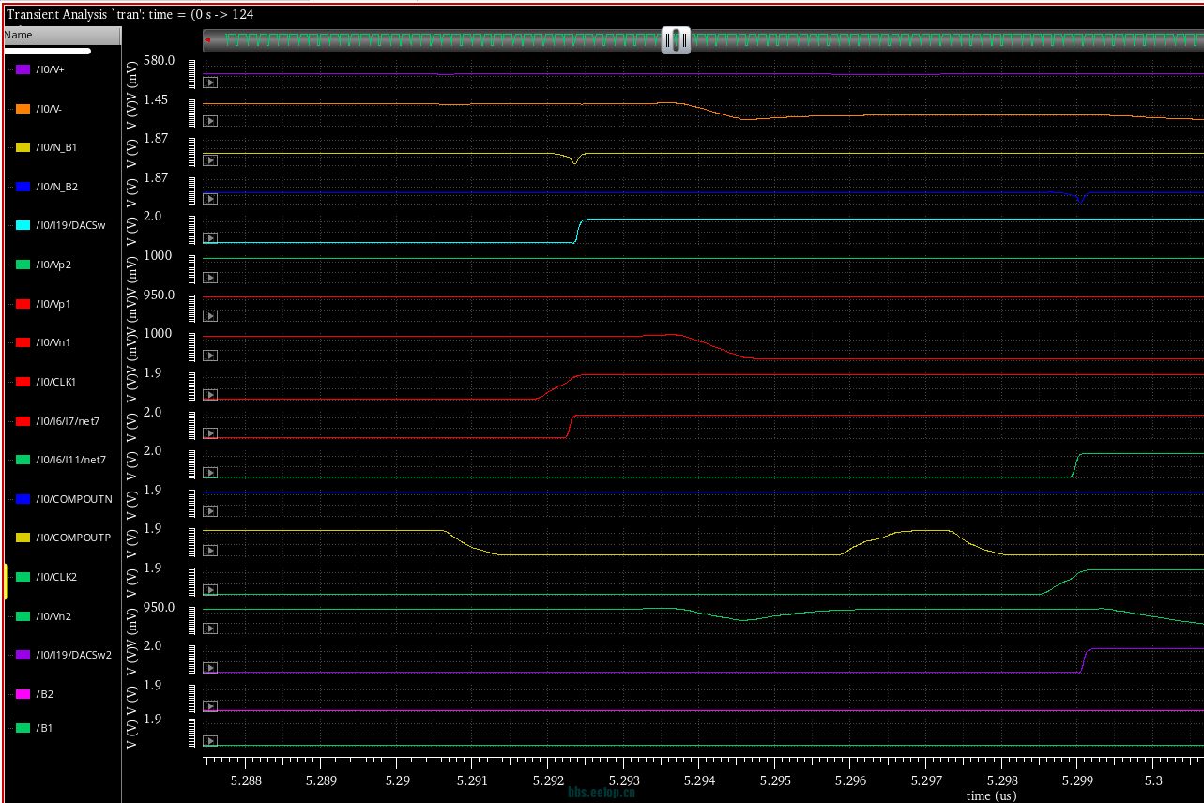Expand the /I0/Vn1 strip arrow button

click(210, 356)
